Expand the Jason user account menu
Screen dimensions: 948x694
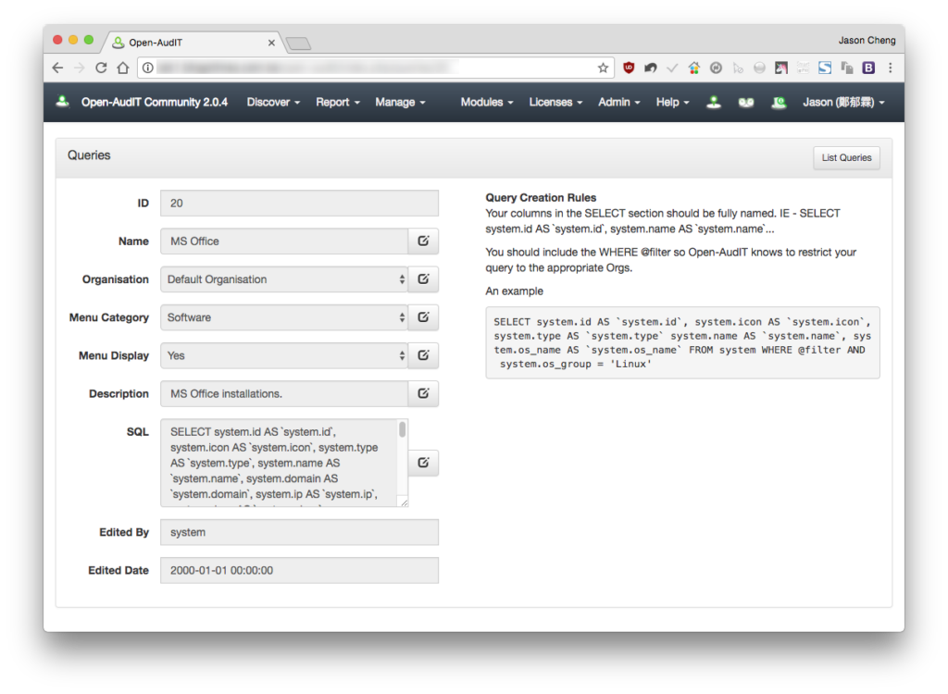click(x=843, y=102)
